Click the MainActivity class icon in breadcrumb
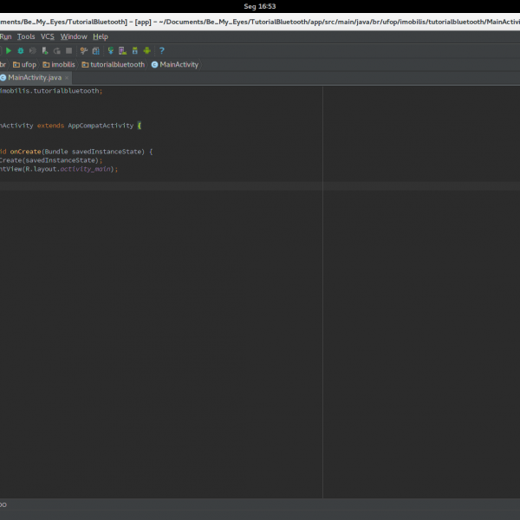The height and width of the screenshot is (520, 520). click(x=154, y=65)
